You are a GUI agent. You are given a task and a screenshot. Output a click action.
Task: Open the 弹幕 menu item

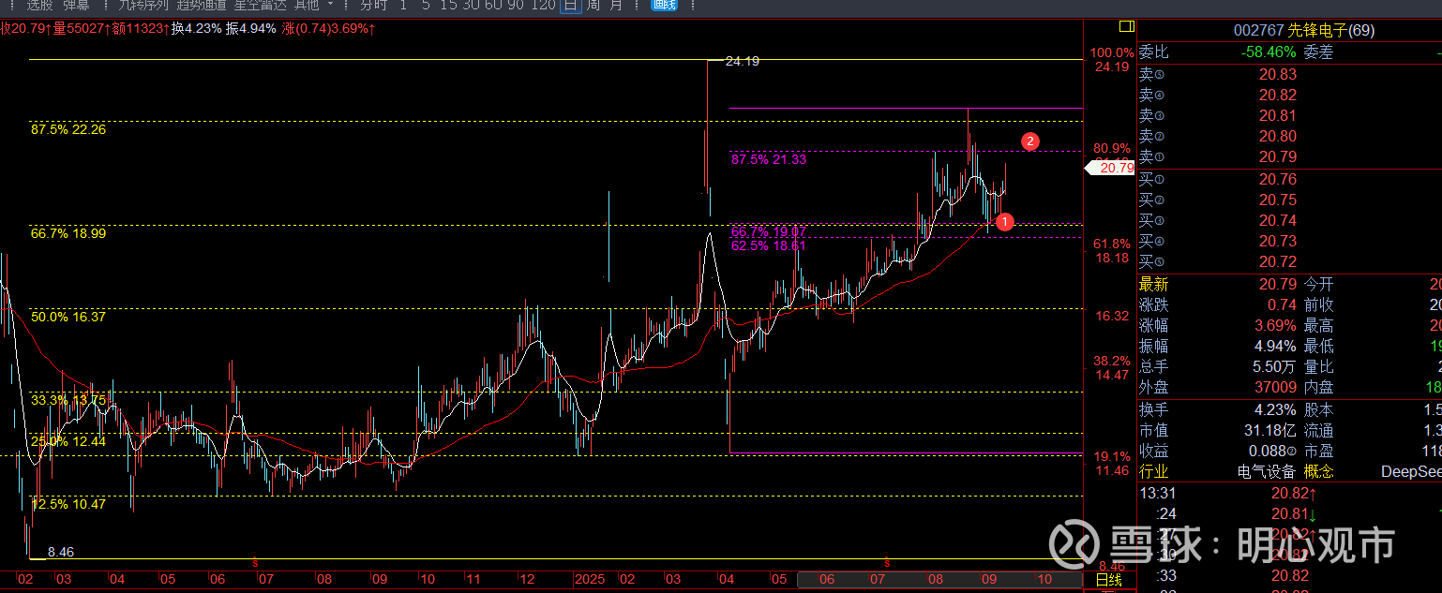tap(77, 5)
